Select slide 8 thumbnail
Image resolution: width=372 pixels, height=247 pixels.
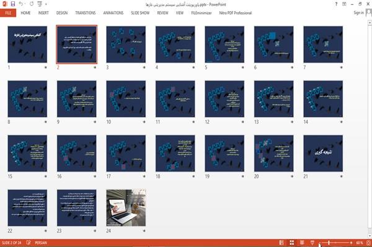pos(27,99)
